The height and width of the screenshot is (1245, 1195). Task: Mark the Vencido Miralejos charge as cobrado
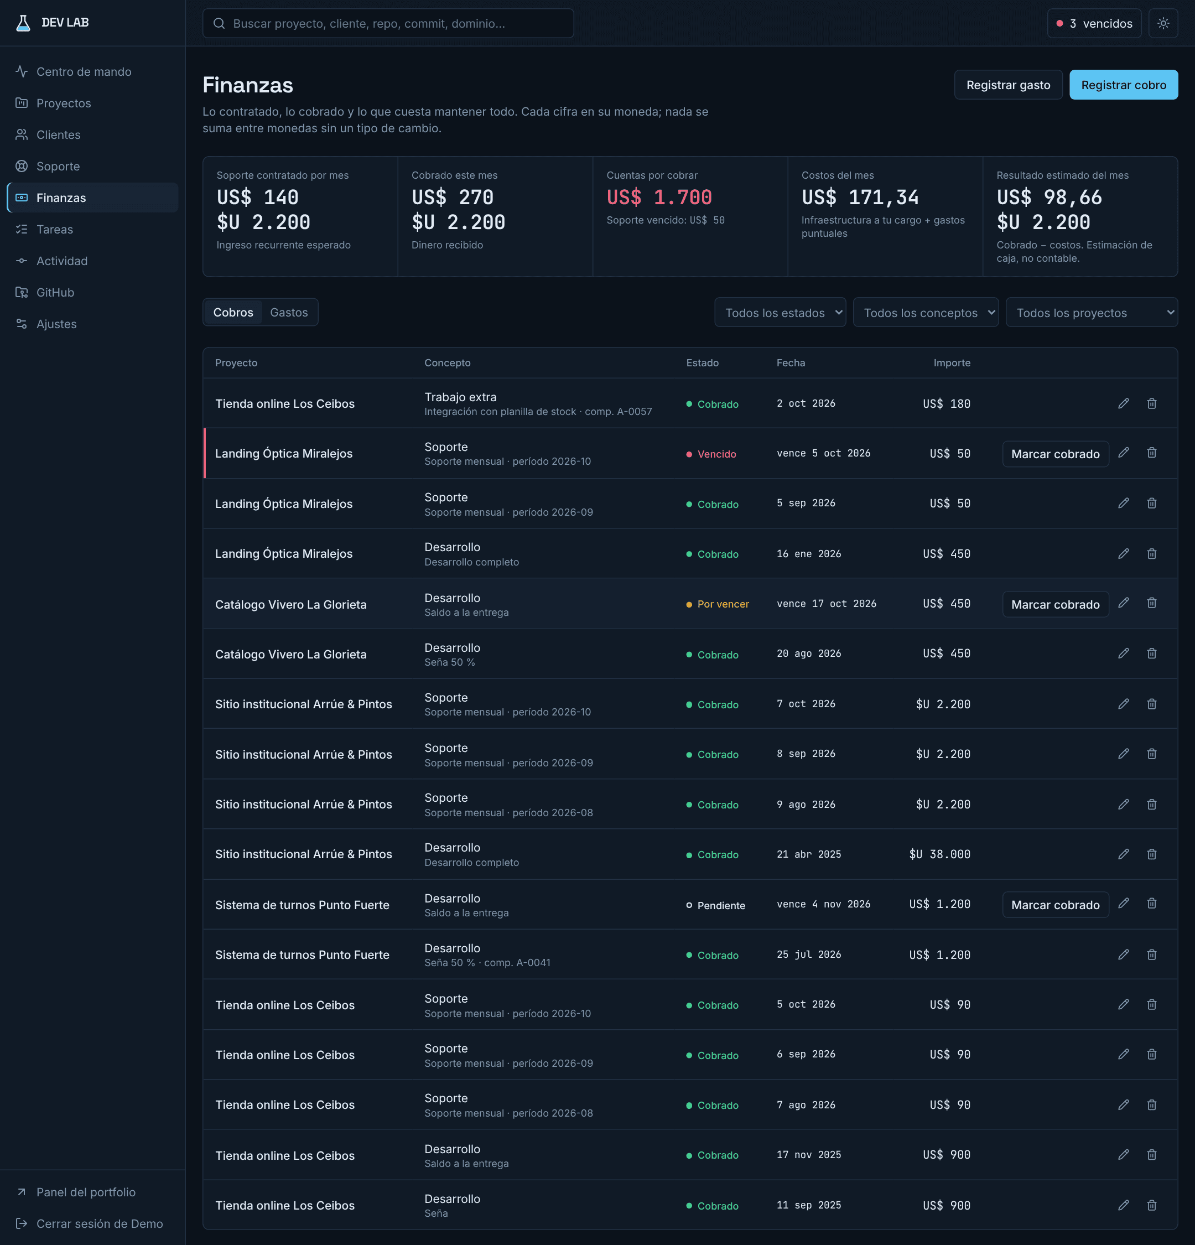pos(1056,454)
